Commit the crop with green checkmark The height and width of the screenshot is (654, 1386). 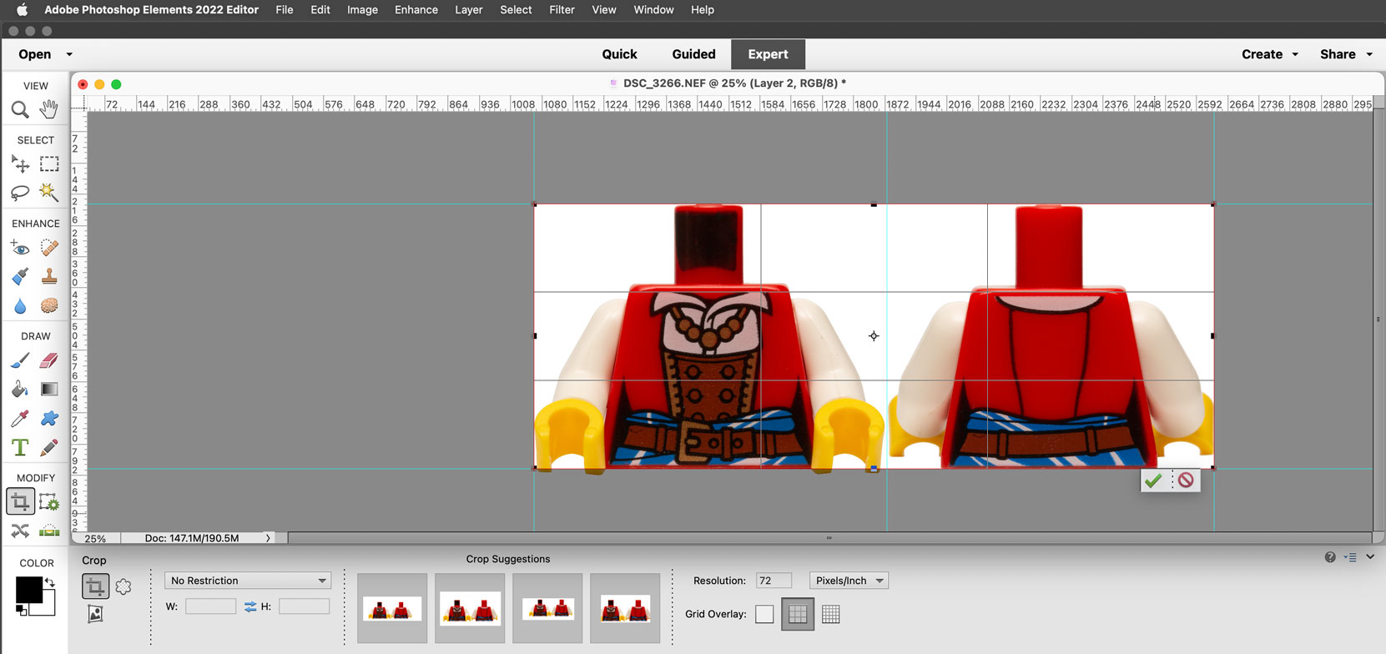[1153, 480]
